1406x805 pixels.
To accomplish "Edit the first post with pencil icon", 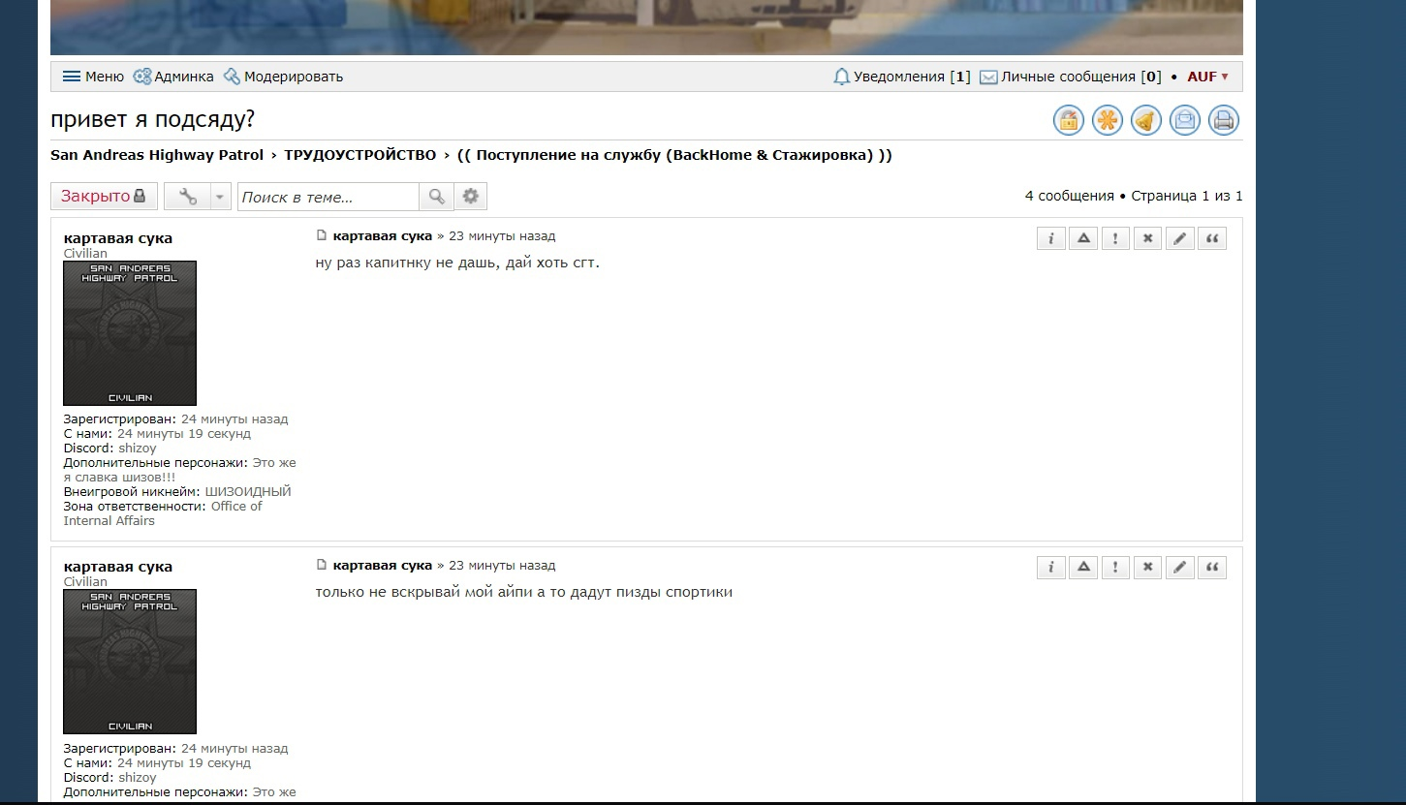I will [1179, 238].
